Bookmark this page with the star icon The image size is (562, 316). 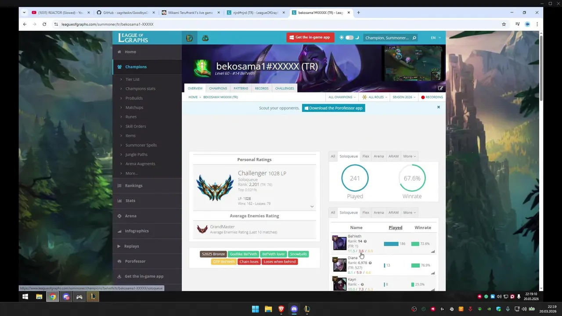pyautogui.click(x=504, y=24)
